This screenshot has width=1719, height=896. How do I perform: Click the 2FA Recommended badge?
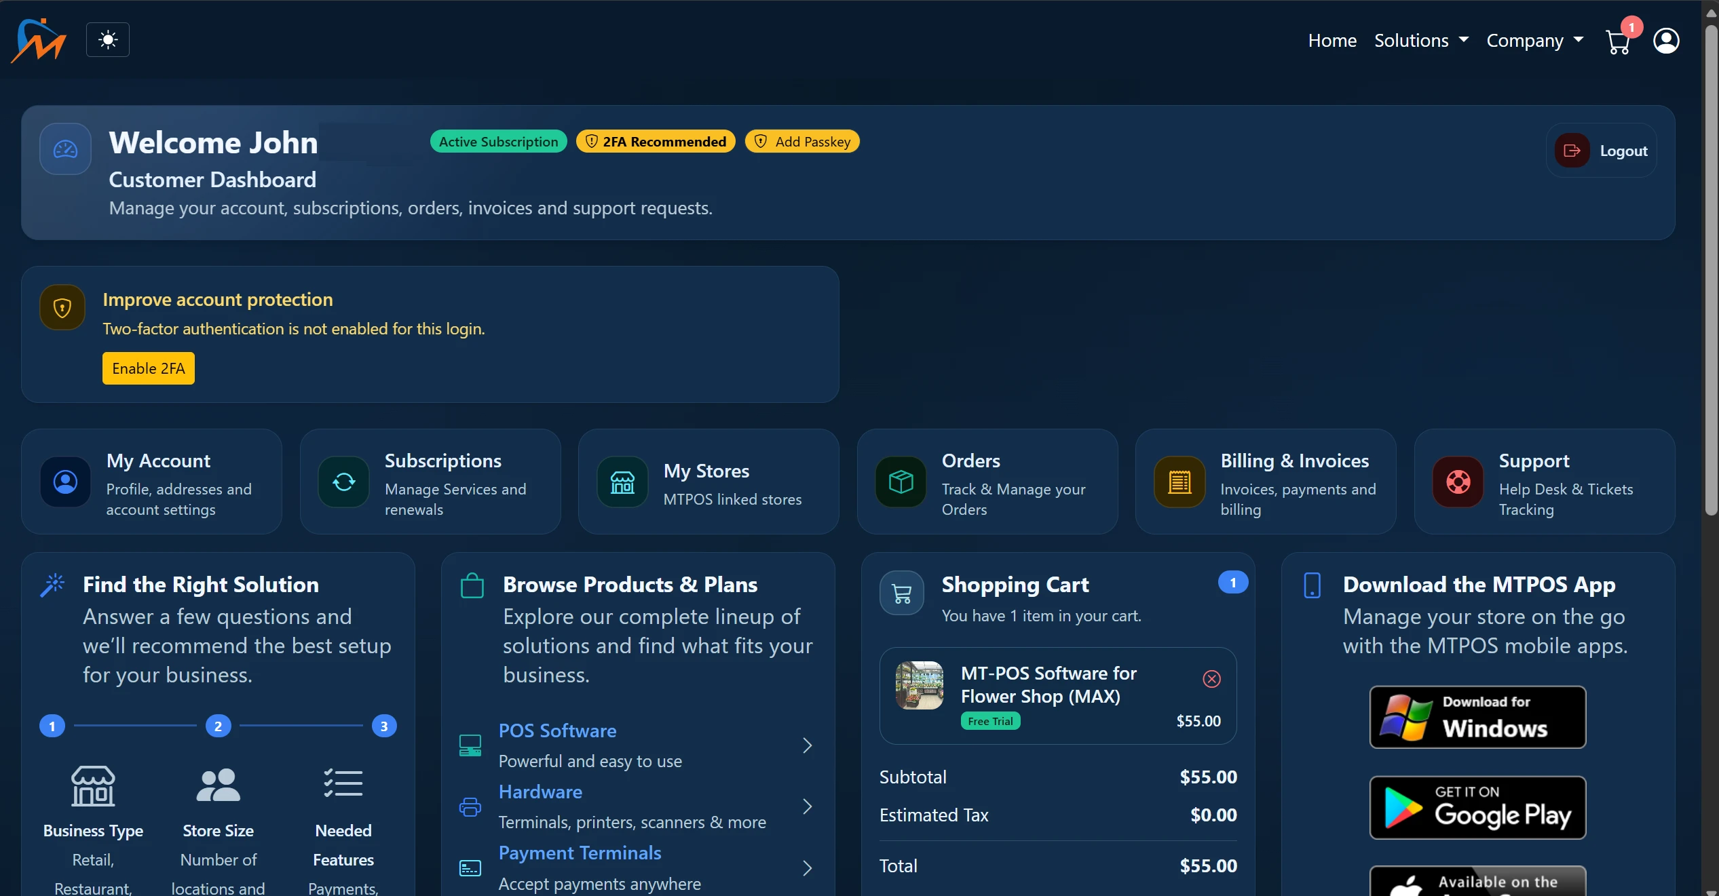coord(656,141)
